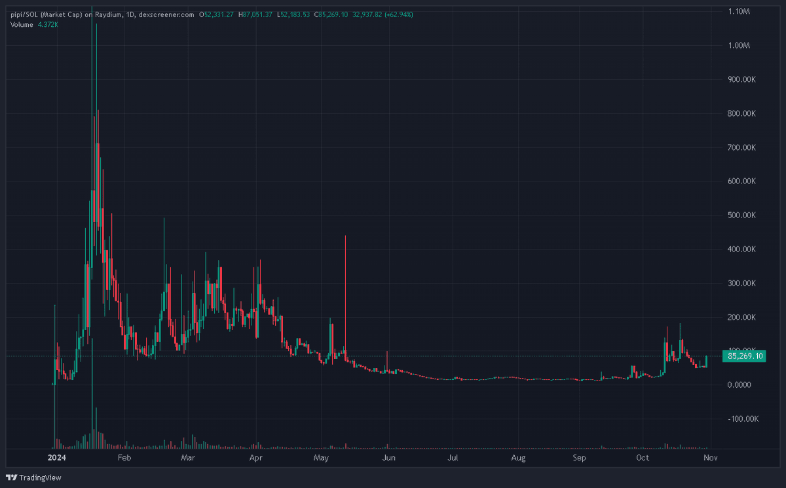The width and height of the screenshot is (786, 488).
Task: Click the May time axis label
Action: click(321, 458)
